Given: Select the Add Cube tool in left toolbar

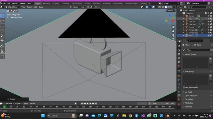Looking at the screenshot, I should [2, 57].
